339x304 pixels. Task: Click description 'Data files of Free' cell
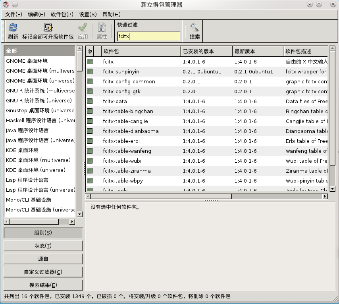(x=306, y=102)
